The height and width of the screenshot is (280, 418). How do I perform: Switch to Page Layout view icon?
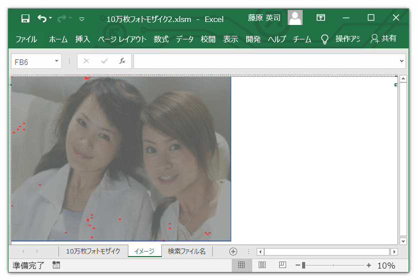tap(262, 265)
